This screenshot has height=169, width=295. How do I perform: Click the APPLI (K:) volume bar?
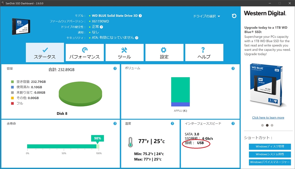click(180, 92)
